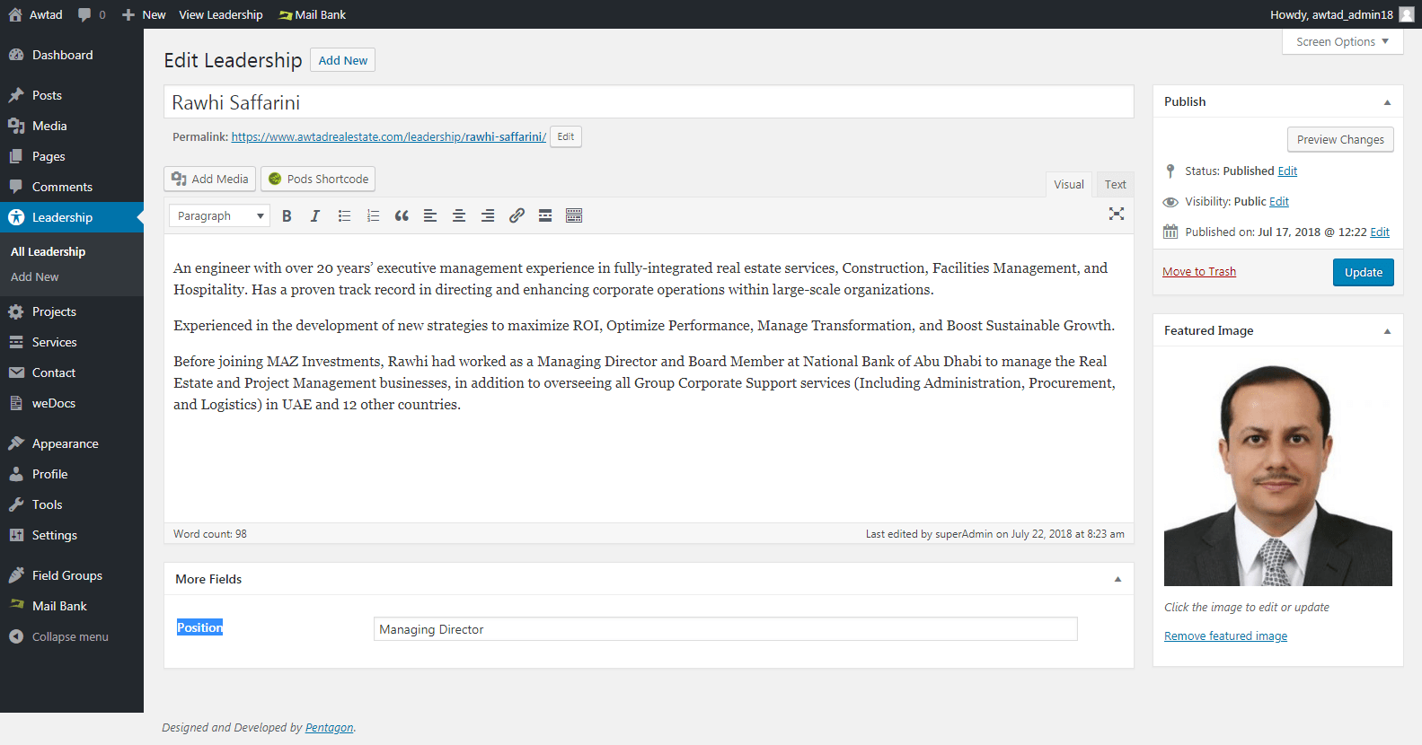This screenshot has height=745, width=1422.
Task: Remove featured image
Action: coord(1225,635)
